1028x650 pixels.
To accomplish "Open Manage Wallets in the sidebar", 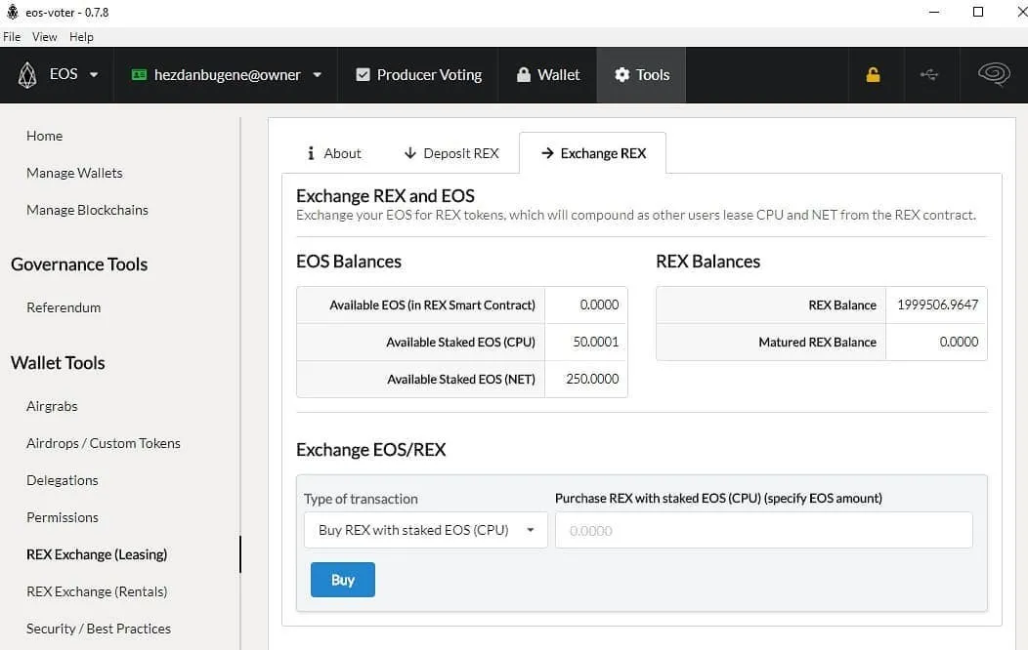I will click(74, 173).
